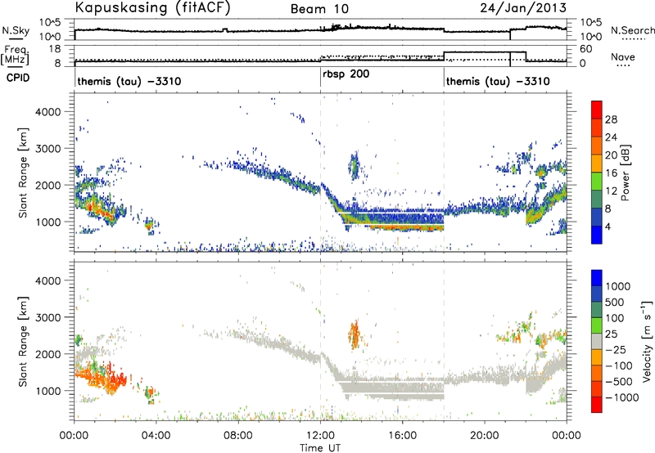655x453 pixels.
Task: Click the -25 tick on Velocity colorbar
Action: pos(617,349)
